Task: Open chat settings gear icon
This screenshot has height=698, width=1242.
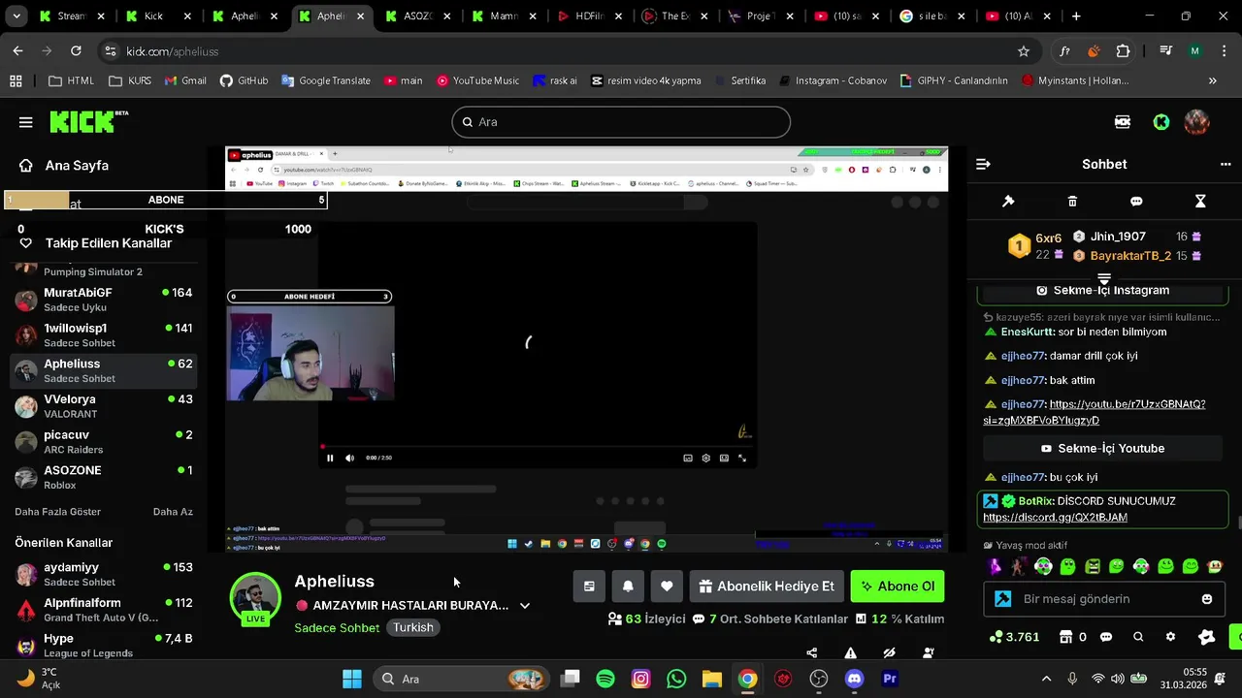Action: point(1170,637)
